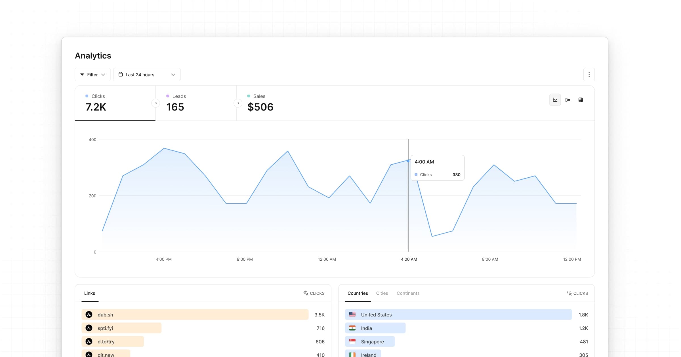Click the calendar icon in date selector

click(121, 75)
